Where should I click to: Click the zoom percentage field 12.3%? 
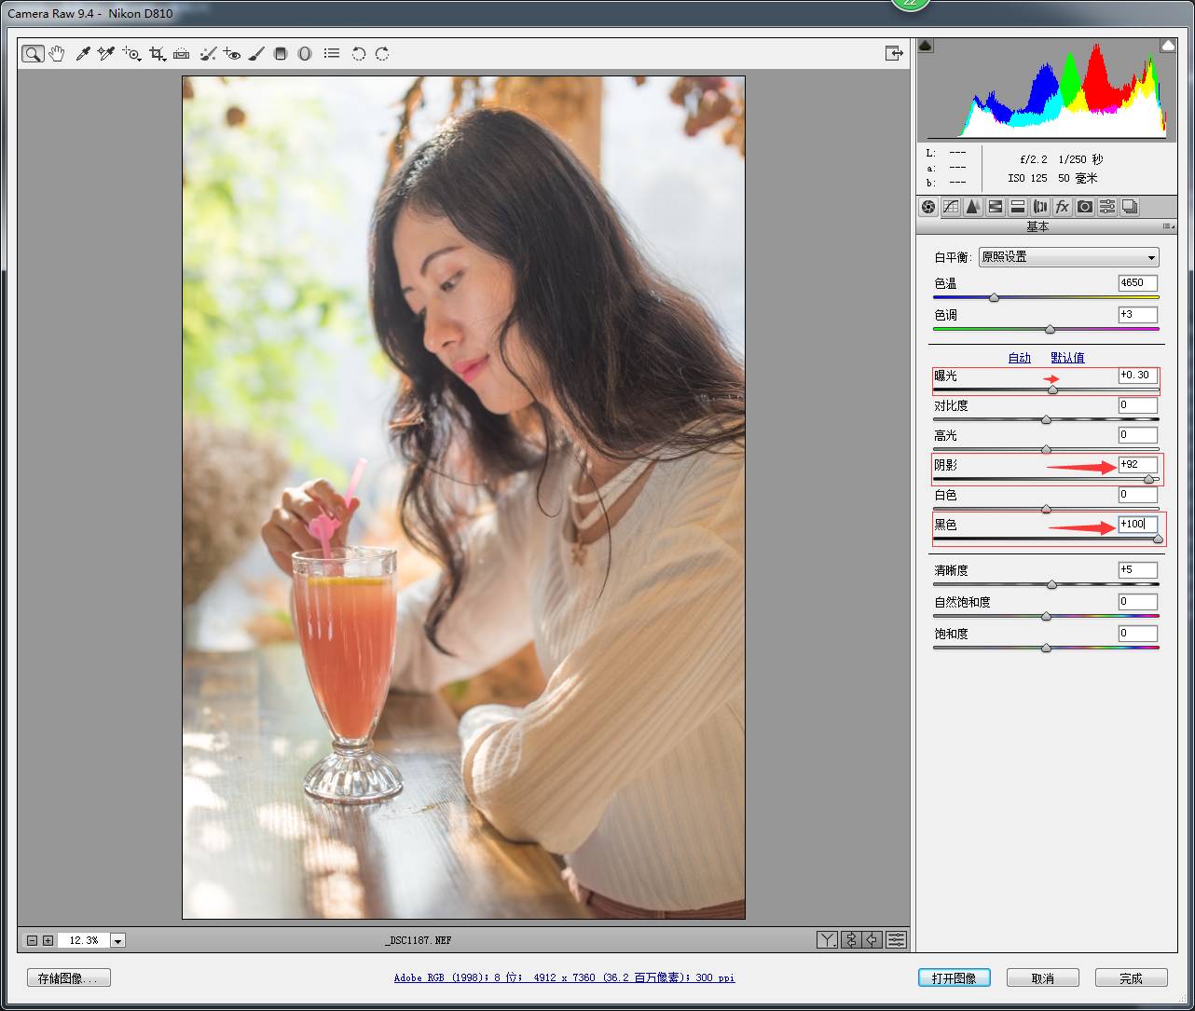point(83,941)
